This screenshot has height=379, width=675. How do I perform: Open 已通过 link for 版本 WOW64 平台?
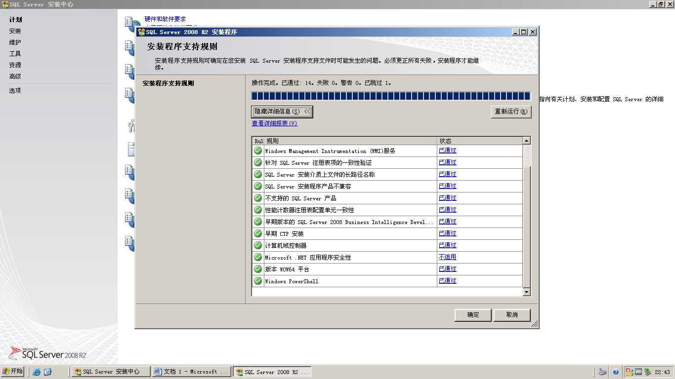[x=448, y=269]
